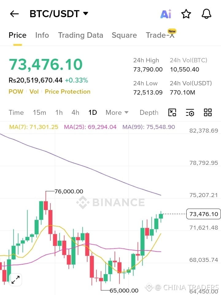Open the four-square grid layout icon
This screenshot has width=221, height=295.
pos(207,113)
